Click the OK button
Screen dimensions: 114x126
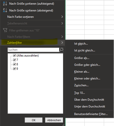(34, 120)
